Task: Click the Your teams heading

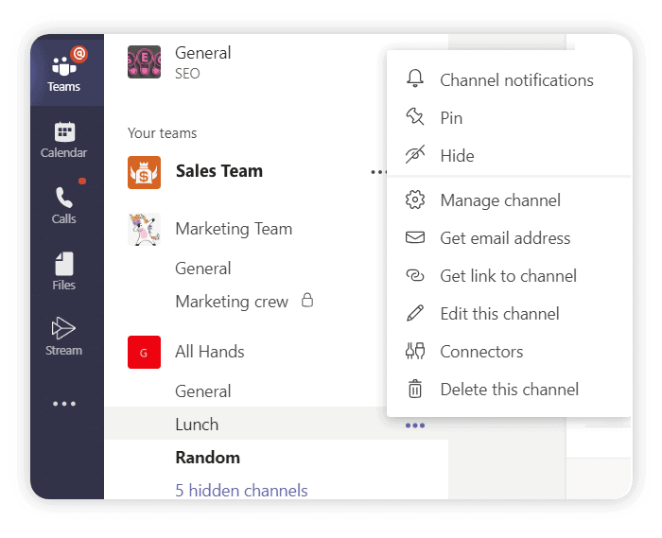Action: (x=162, y=133)
